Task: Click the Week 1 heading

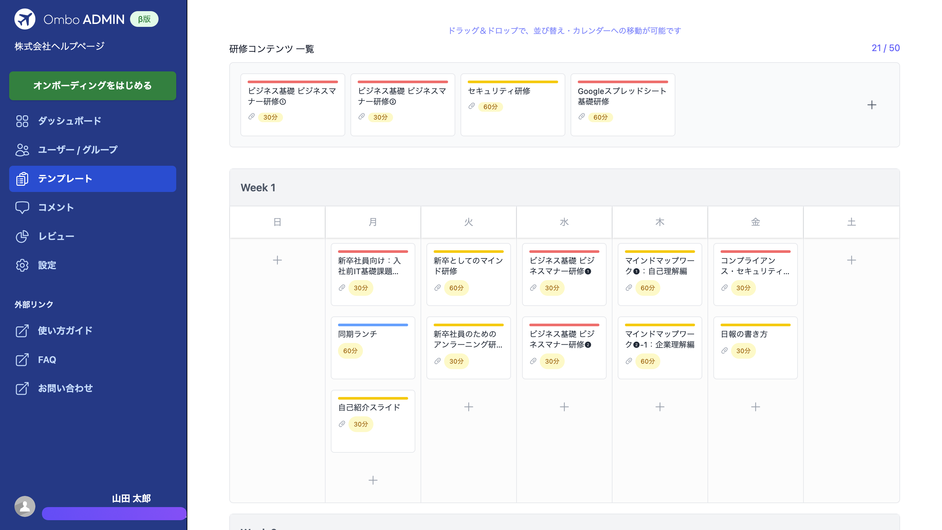Action: pyautogui.click(x=258, y=188)
